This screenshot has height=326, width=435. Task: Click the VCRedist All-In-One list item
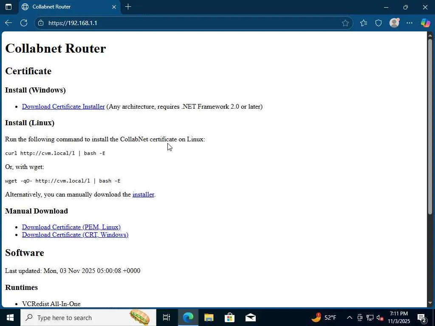pos(51,304)
